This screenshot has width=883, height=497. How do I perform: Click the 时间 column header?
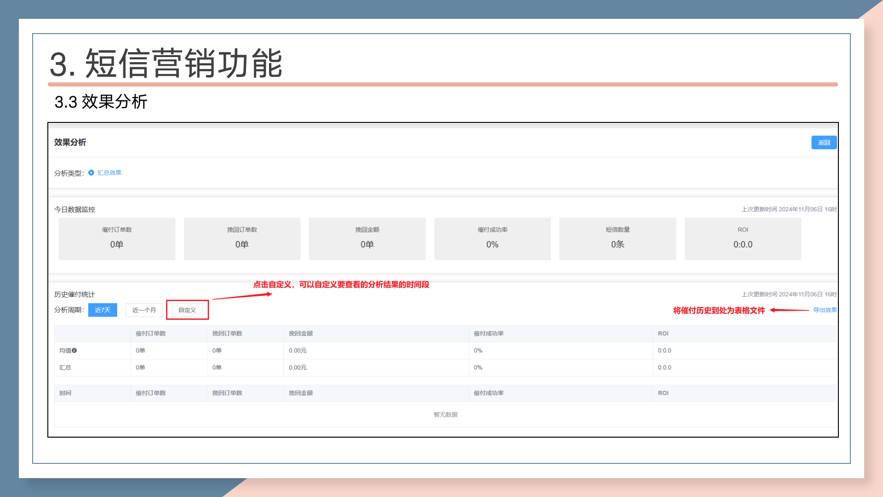65,393
